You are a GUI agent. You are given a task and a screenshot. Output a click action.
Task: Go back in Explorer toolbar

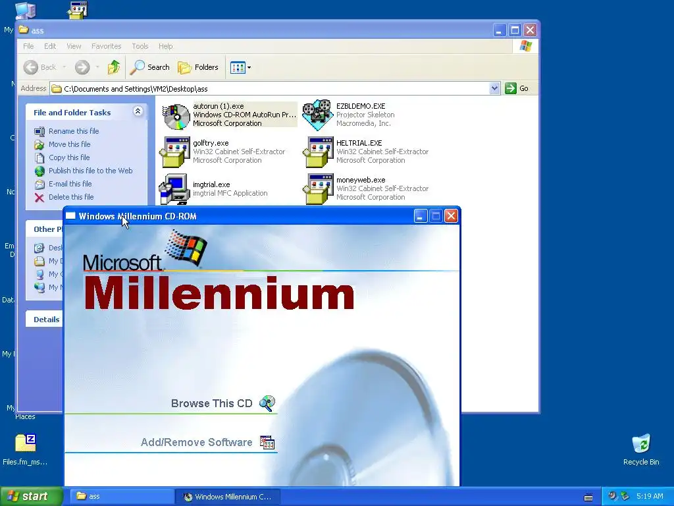point(39,67)
